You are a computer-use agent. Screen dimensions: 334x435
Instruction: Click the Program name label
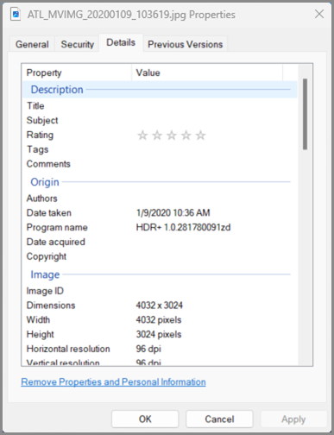click(x=57, y=227)
